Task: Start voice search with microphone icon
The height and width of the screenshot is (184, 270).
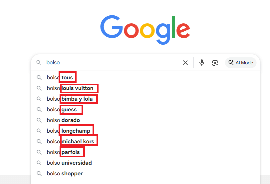Action: point(201,63)
